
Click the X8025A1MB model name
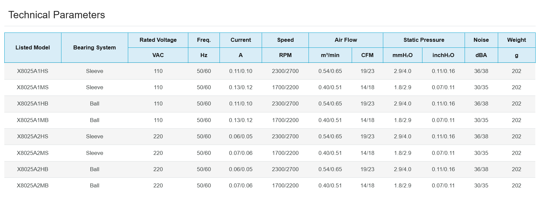point(33,120)
